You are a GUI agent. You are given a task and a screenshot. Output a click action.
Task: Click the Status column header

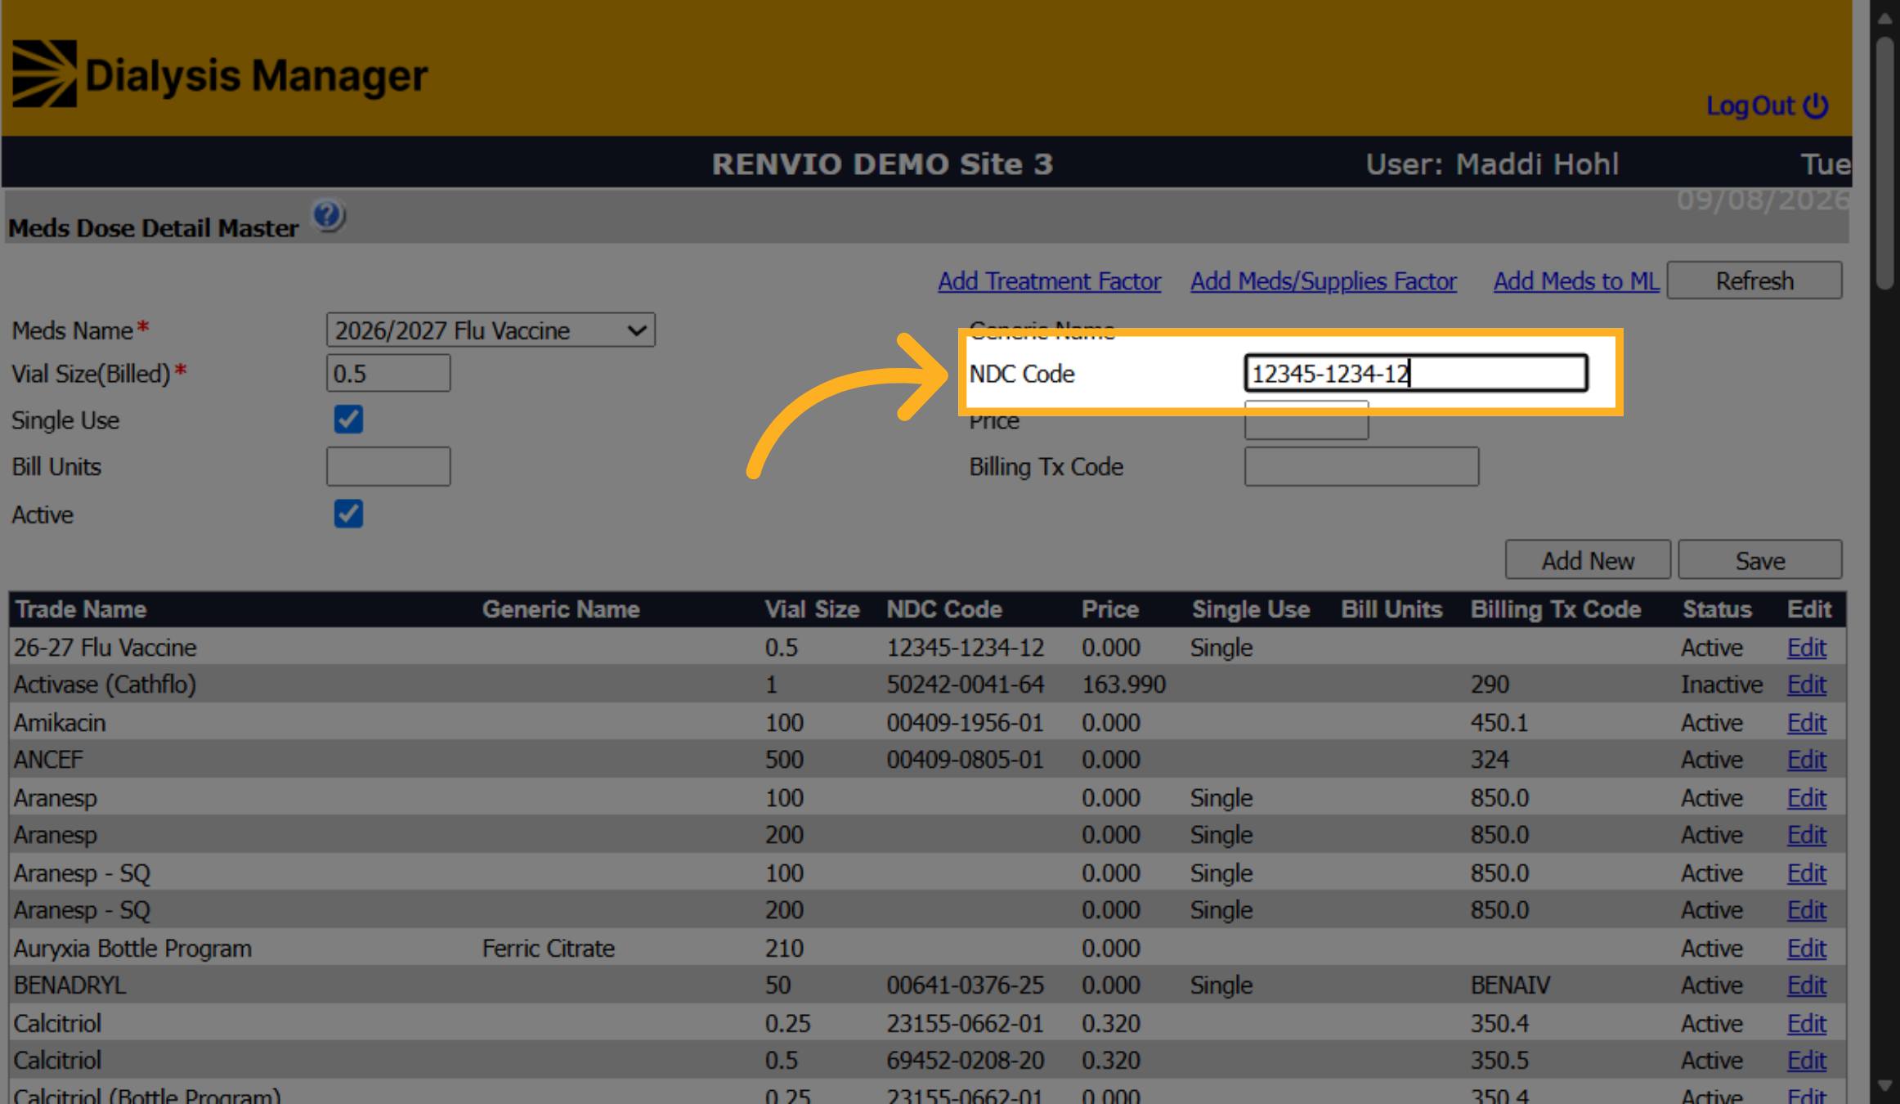pyautogui.click(x=1717, y=609)
